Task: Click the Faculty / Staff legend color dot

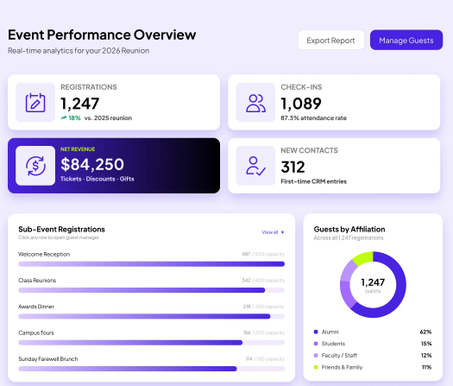Action: (x=316, y=356)
